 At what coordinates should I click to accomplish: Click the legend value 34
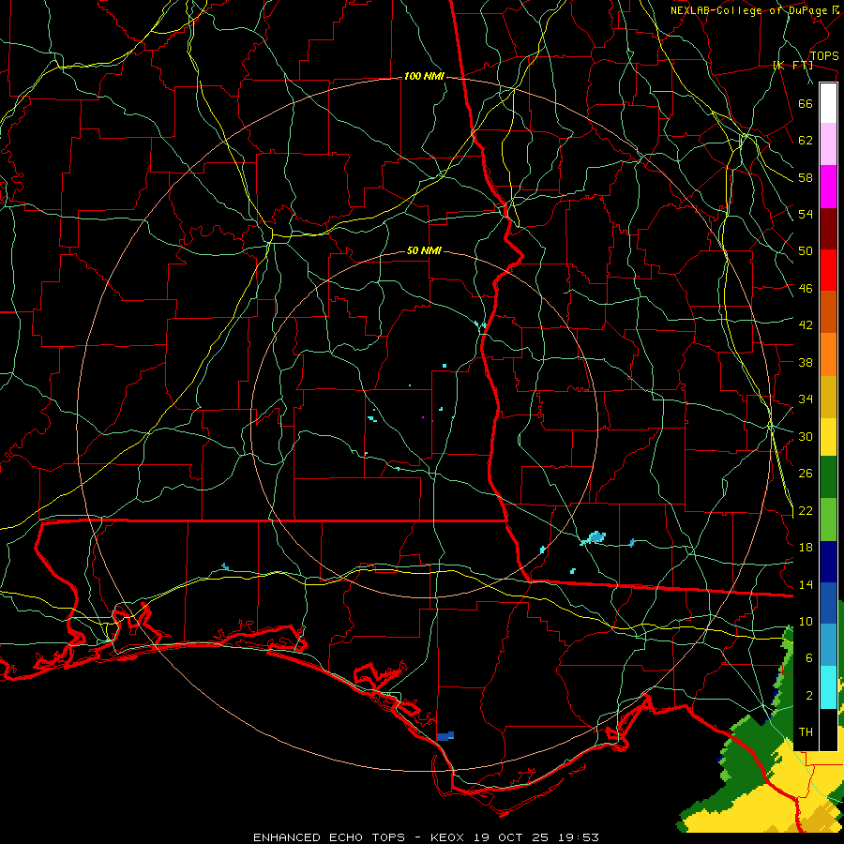pos(806,399)
